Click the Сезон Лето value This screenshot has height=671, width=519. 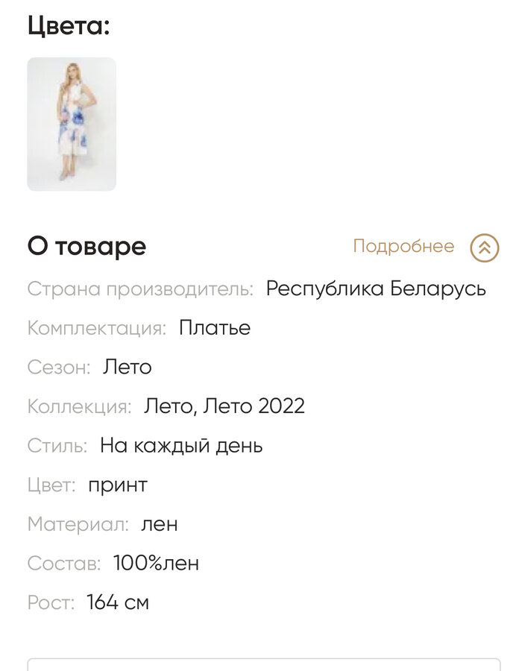tap(127, 367)
